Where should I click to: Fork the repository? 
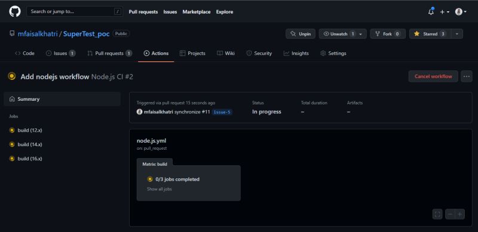[x=388, y=34]
